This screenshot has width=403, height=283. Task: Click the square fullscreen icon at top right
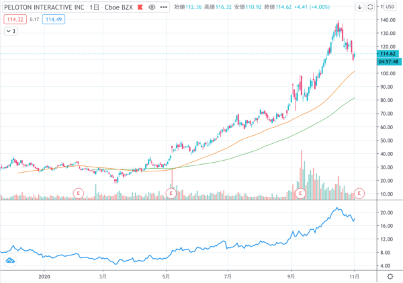click(x=370, y=7)
